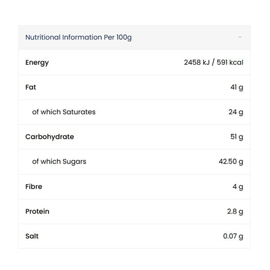Click the Nutritional Information Per 100g header
The width and height of the screenshot is (270, 270).
pyautogui.click(x=78, y=37)
